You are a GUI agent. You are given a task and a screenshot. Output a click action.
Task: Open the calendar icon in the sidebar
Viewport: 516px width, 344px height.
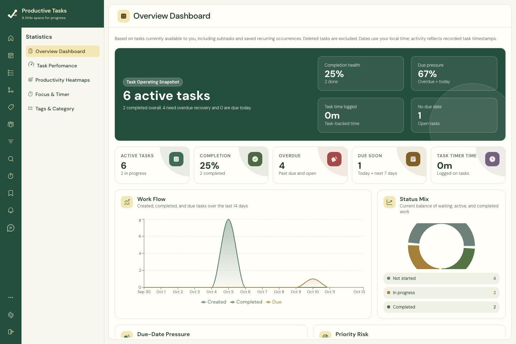[x=11, y=56]
